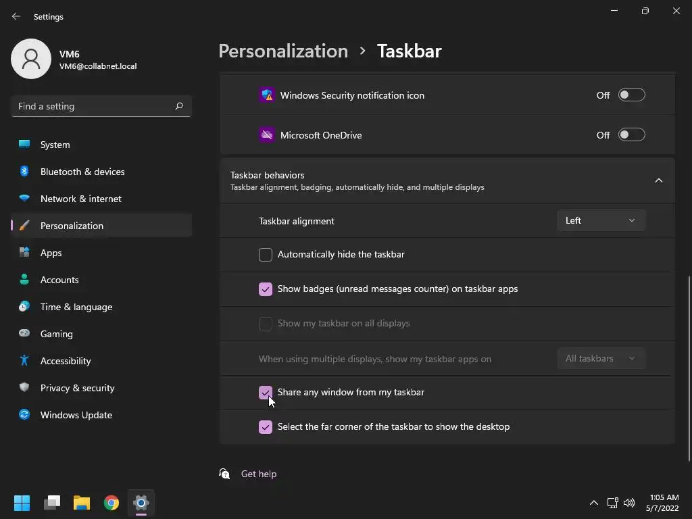This screenshot has width=692, height=519.
Task: Check Automatically hide the taskbar
Action: coord(266,255)
